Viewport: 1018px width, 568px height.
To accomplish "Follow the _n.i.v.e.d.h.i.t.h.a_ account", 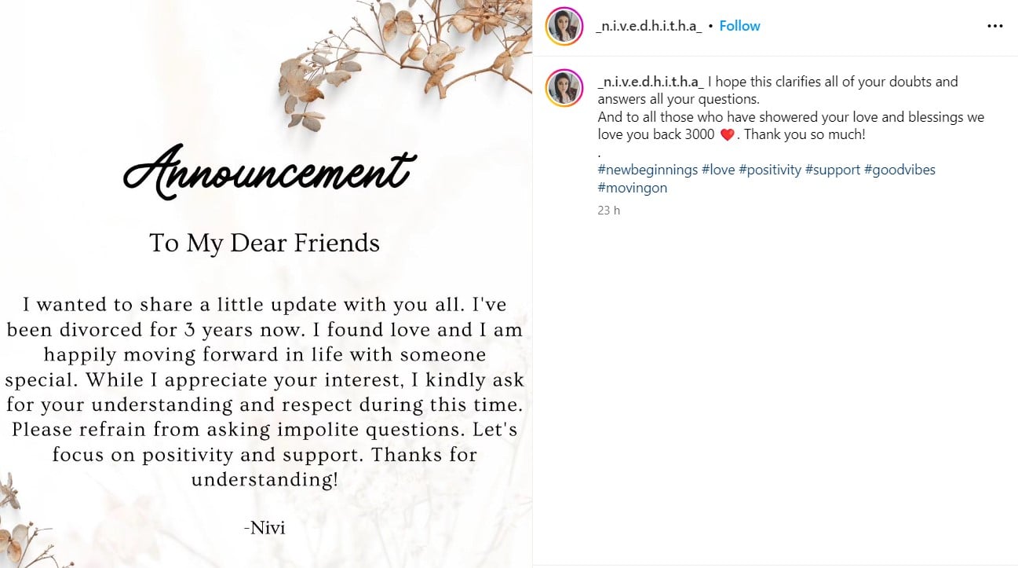I will coord(739,26).
